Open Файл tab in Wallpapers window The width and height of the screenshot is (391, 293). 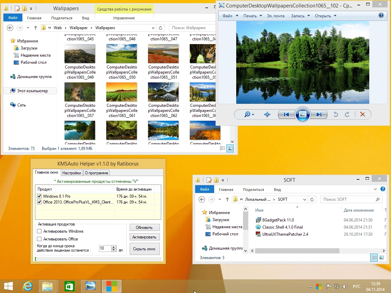13,18
